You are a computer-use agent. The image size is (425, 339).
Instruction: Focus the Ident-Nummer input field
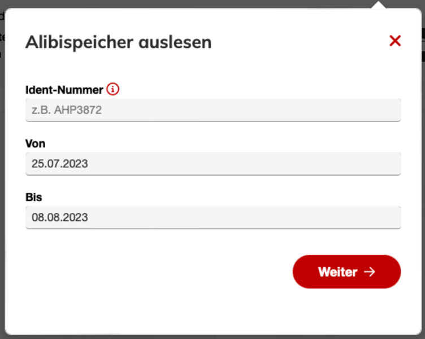(213, 110)
